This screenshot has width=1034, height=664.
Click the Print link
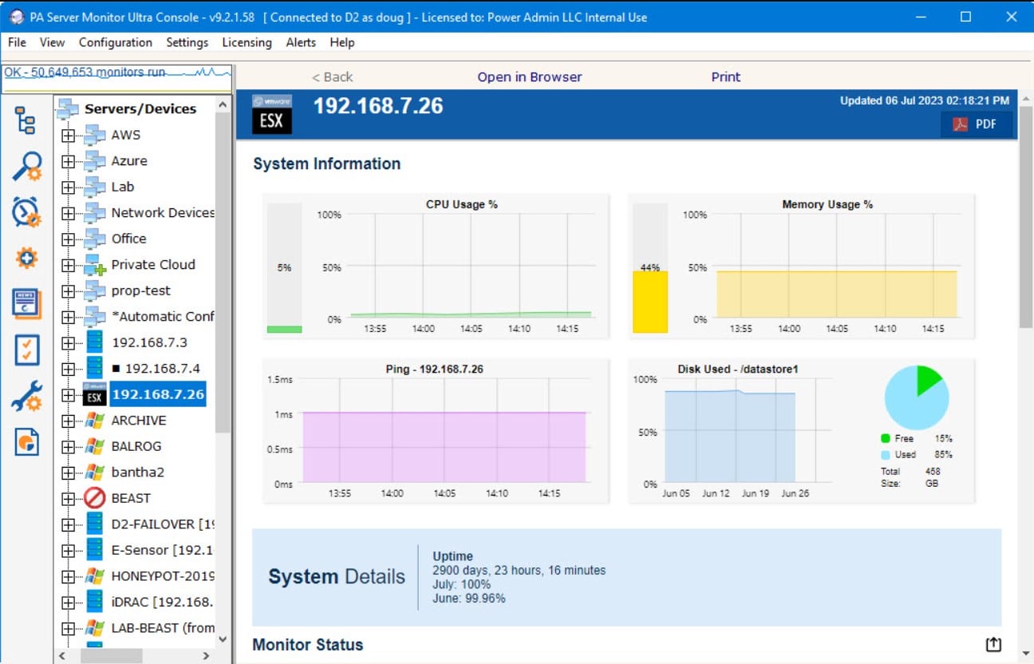tap(726, 77)
